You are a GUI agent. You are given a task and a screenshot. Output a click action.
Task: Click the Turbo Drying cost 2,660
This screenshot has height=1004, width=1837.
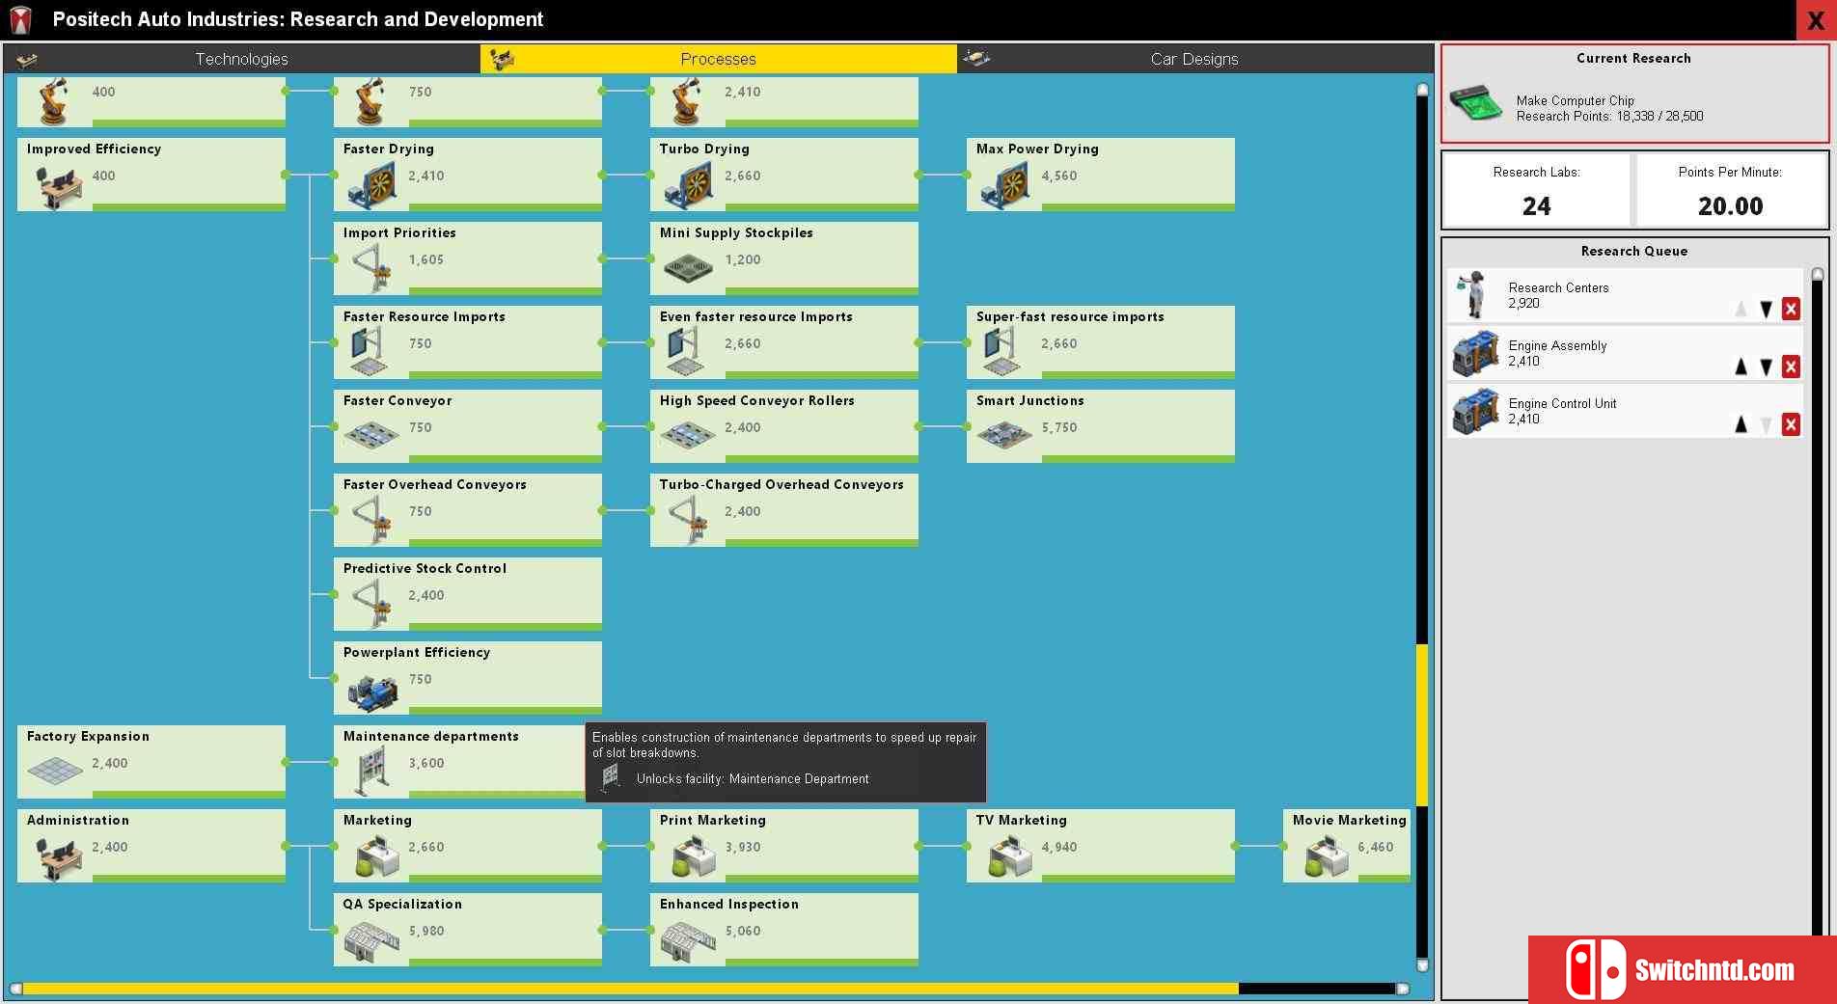pyautogui.click(x=743, y=176)
